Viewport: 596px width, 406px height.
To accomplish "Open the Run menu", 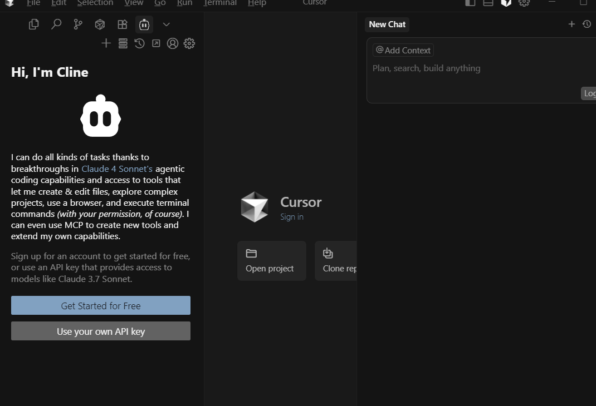I will [x=185, y=3].
